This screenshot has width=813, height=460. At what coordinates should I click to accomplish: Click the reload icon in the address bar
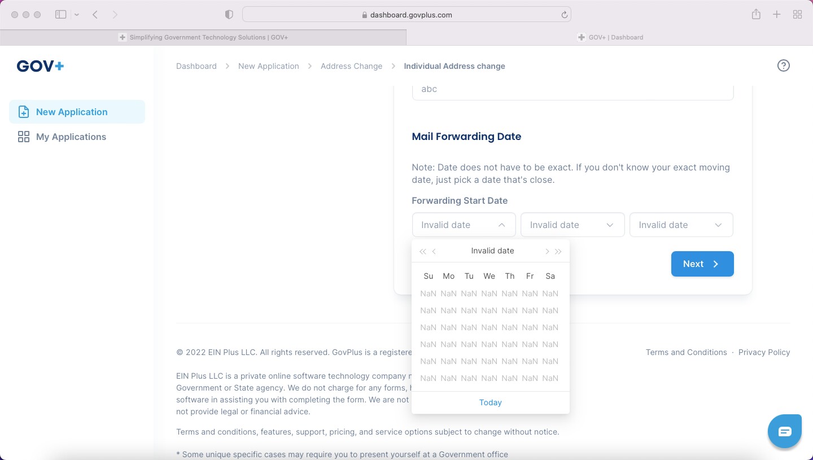564,14
